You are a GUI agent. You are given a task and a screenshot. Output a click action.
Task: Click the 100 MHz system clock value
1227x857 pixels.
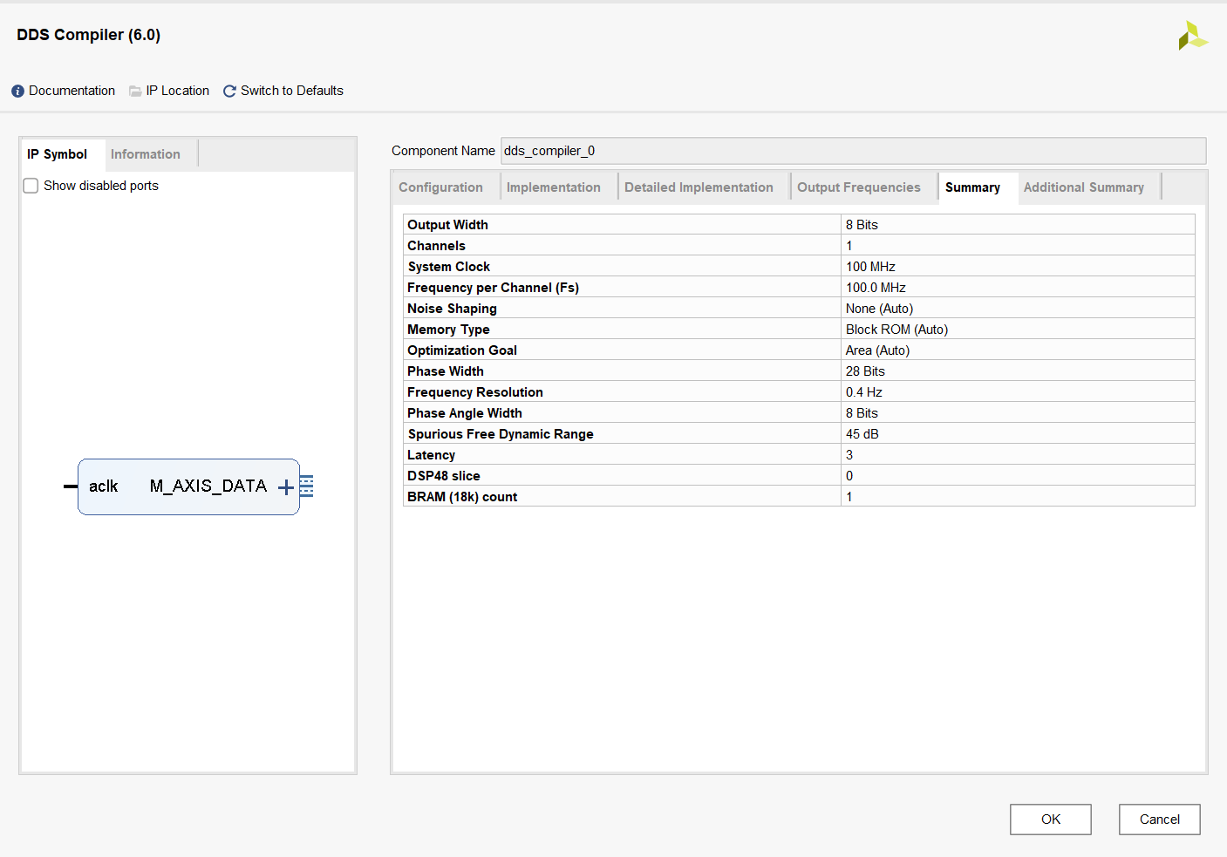coord(870,267)
